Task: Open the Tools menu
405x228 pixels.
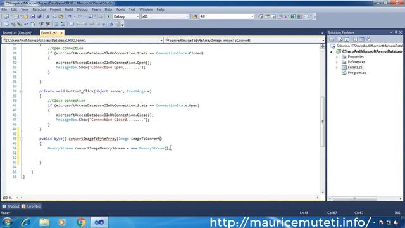Action: (120, 9)
